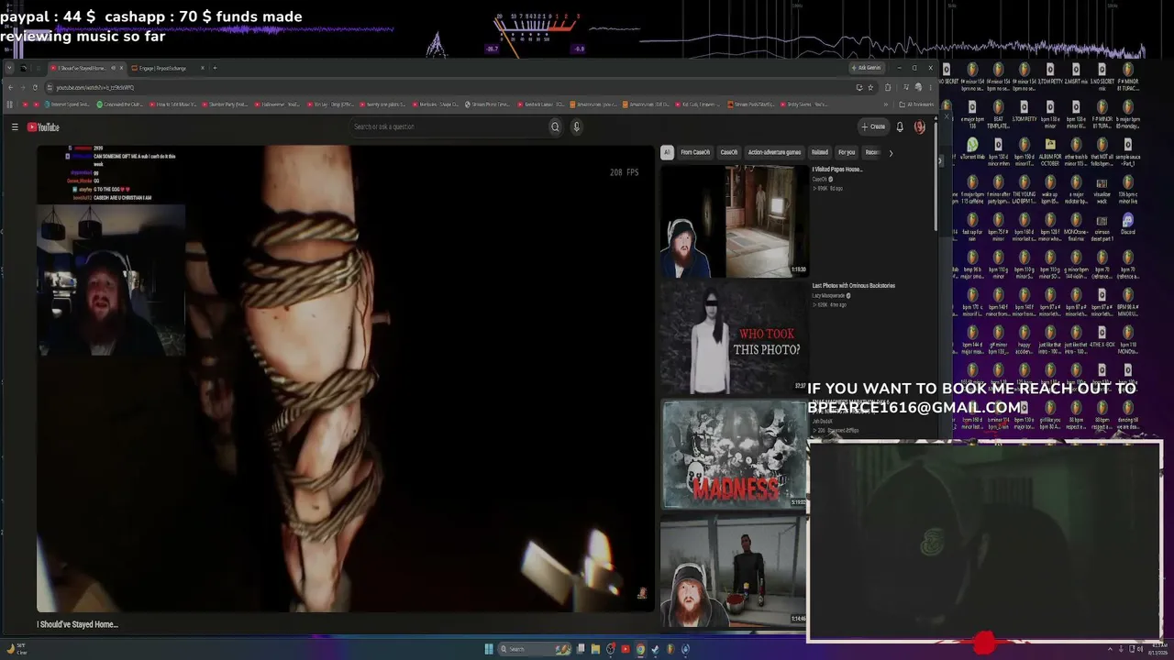Reload the YouTube page in Chrome
1174x660 pixels.
(x=35, y=87)
